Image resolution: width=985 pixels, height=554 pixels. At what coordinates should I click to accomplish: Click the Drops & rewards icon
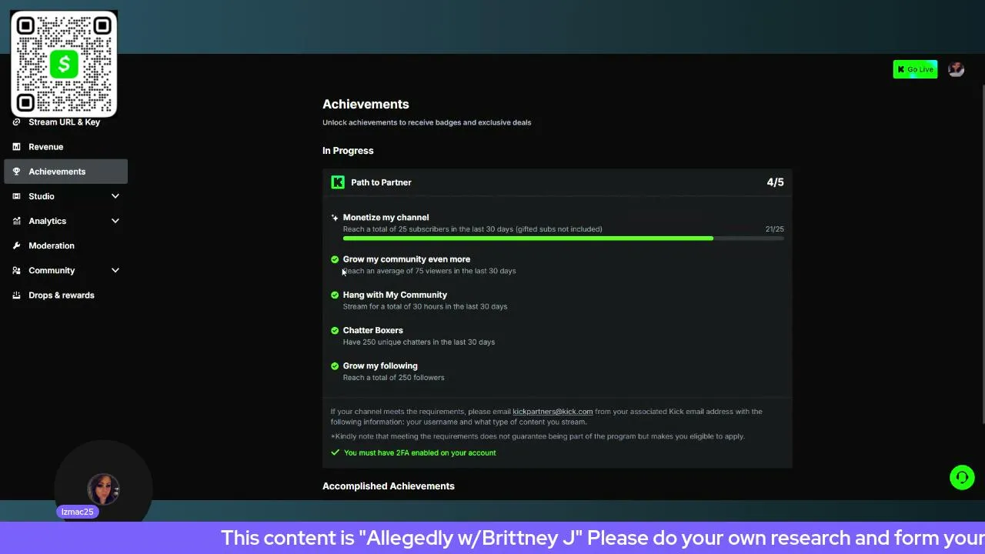(x=16, y=295)
